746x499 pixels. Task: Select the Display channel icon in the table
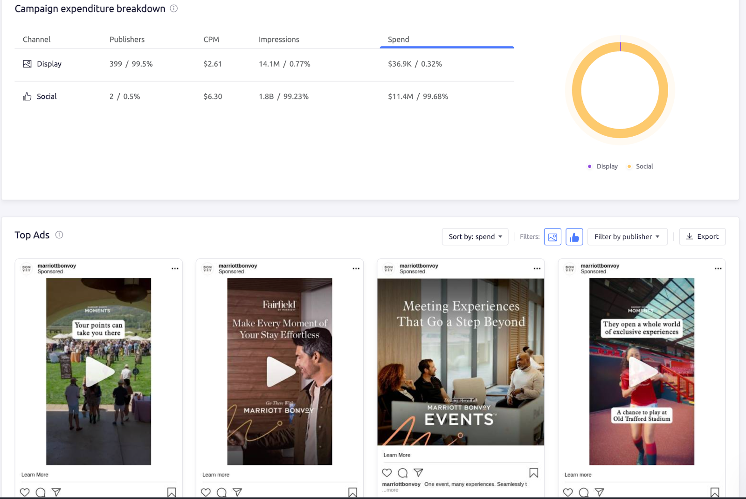coord(27,63)
